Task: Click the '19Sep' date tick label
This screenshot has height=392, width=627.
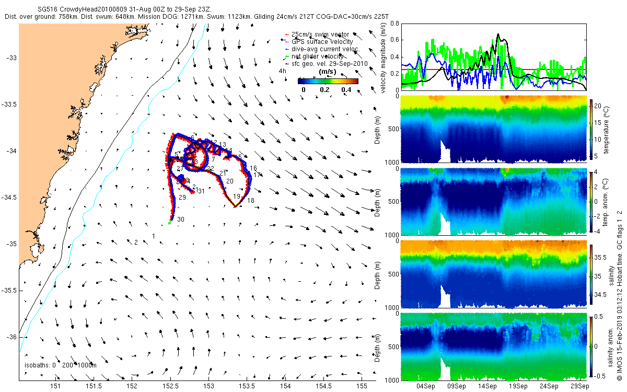Action: [518, 386]
